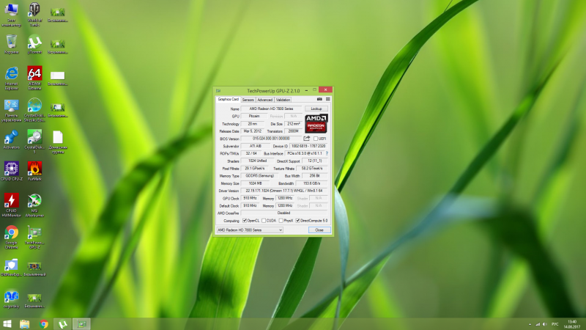Select the Google Chrome desktop shortcut

(11, 237)
